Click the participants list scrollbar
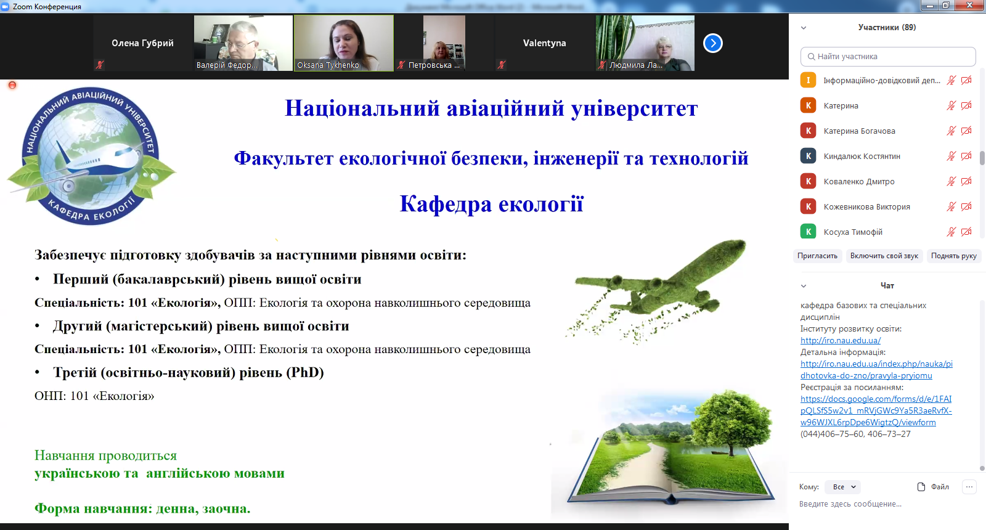 [982, 158]
